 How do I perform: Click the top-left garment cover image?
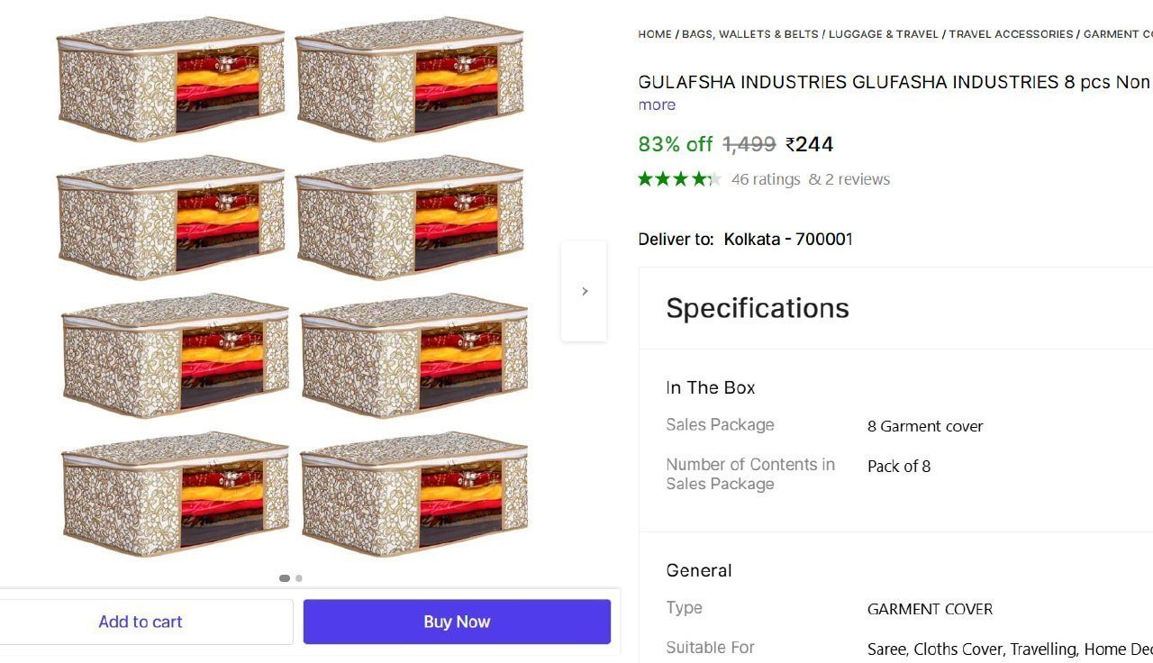pos(171,79)
